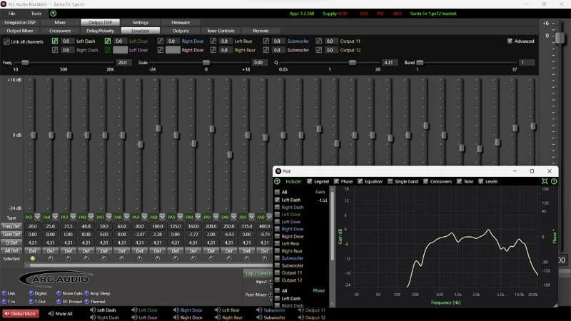Open filter Type dropdown for 80.0 Hz band

pos(145,217)
